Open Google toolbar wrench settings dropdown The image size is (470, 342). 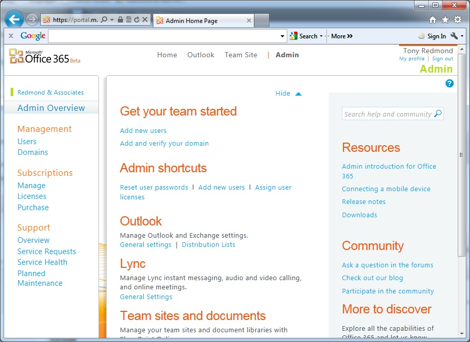(x=457, y=36)
